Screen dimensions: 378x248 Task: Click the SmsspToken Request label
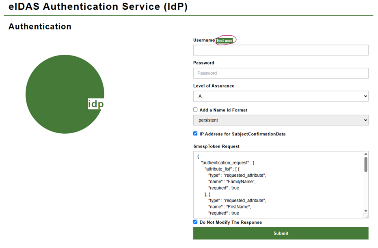[216, 146]
